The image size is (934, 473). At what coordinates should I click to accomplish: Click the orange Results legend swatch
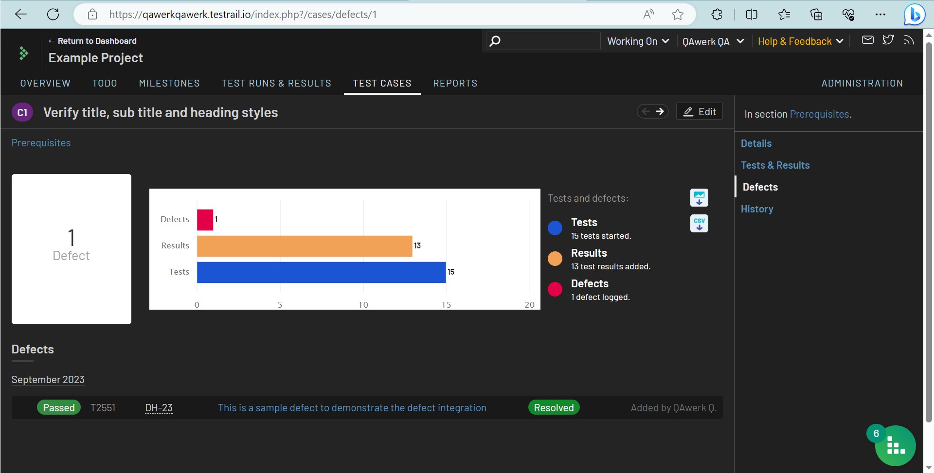point(555,259)
